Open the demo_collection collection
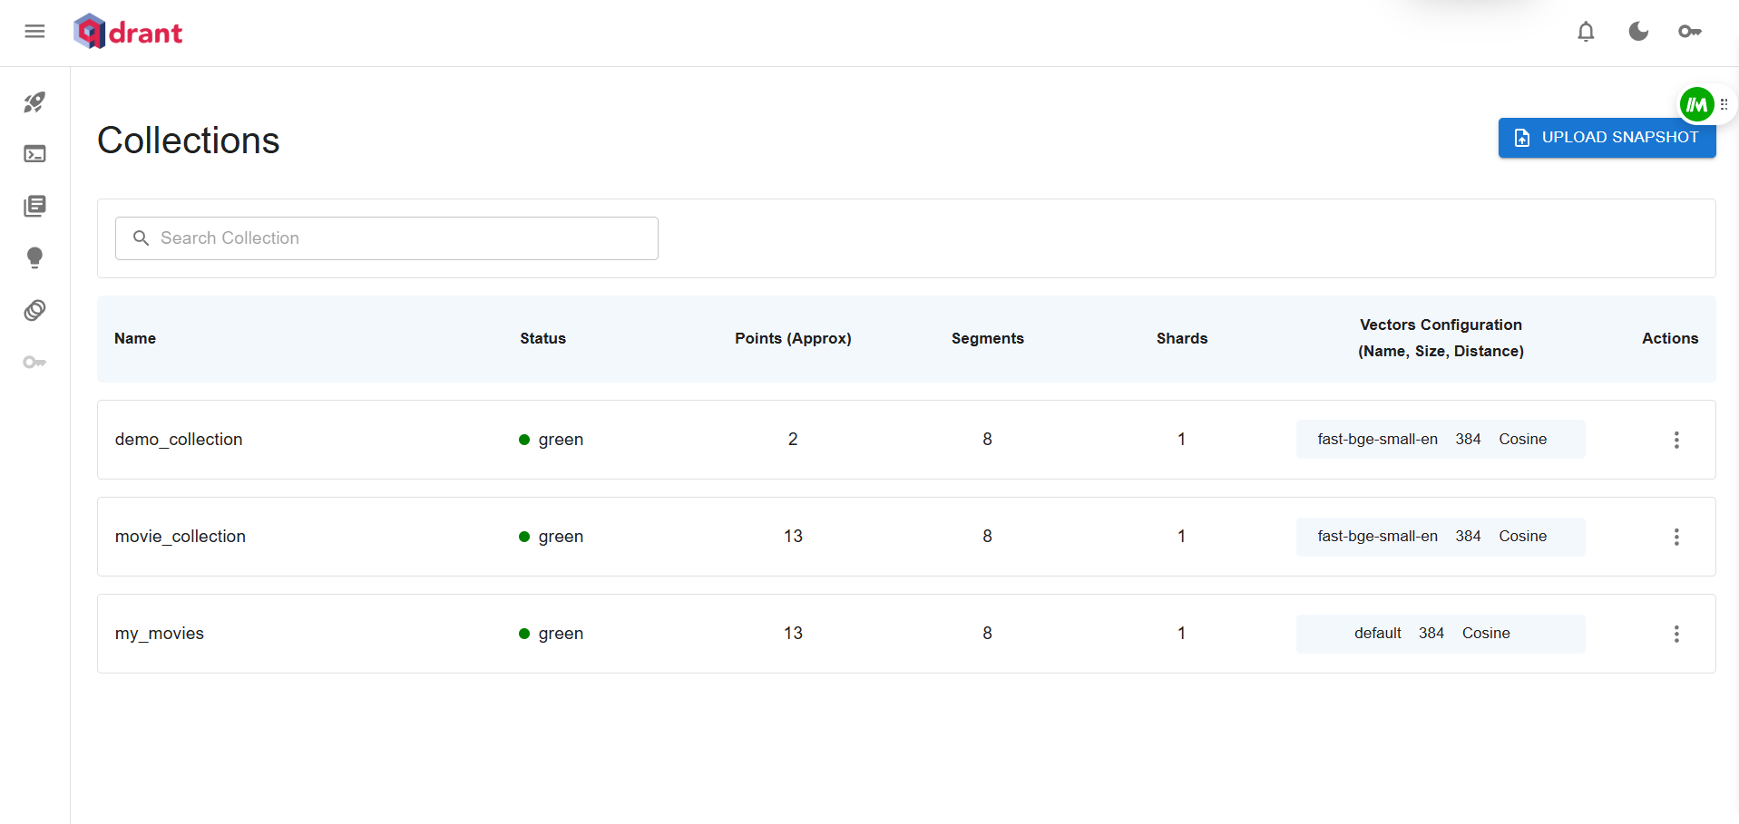The height and width of the screenshot is (824, 1739). tap(179, 440)
